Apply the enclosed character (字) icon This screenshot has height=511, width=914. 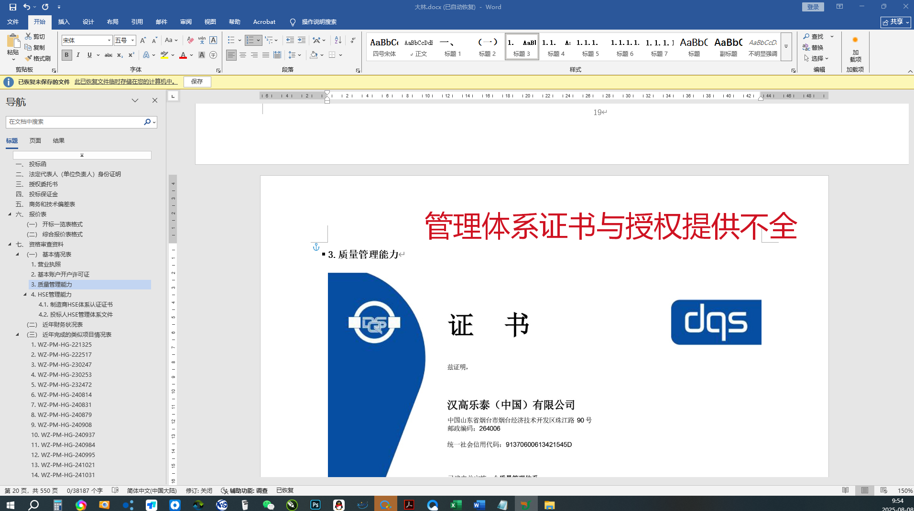(x=213, y=55)
